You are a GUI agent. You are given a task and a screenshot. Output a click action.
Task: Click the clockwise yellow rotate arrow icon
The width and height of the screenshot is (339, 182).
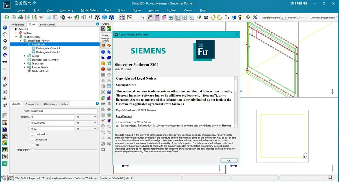click(213, 18)
